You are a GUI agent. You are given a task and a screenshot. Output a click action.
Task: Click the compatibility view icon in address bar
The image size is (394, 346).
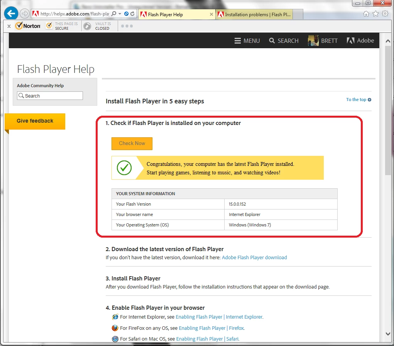pyautogui.click(x=127, y=14)
